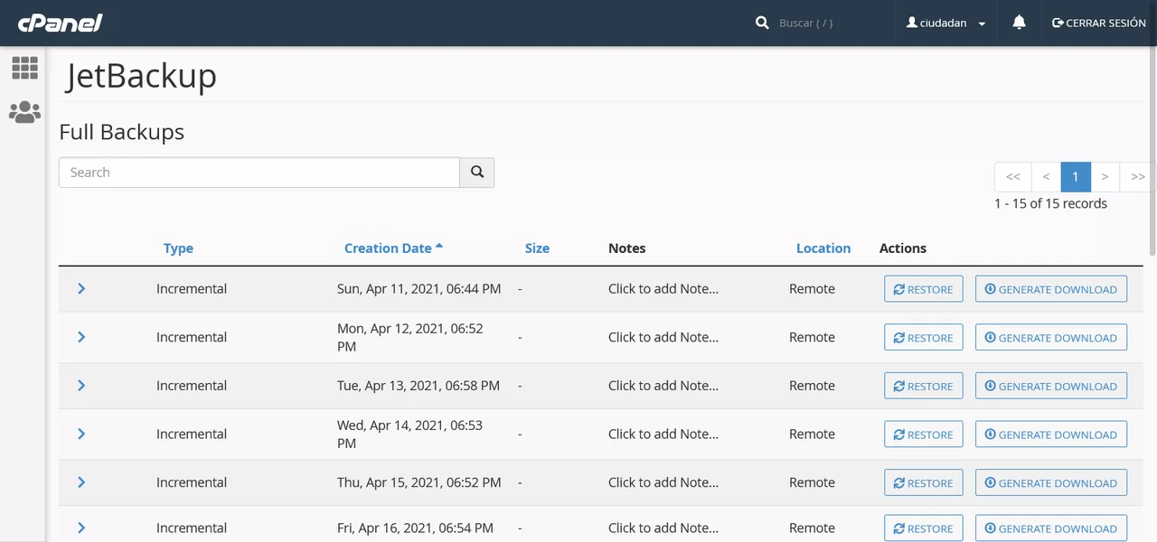Restore the Sun, Apr 11 backup
The height and width of the screenshot is (542, 1157).
pos(923,289)
